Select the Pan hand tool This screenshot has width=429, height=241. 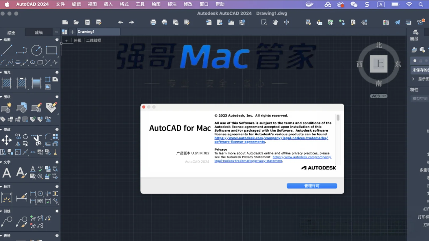tap(275, 22)
